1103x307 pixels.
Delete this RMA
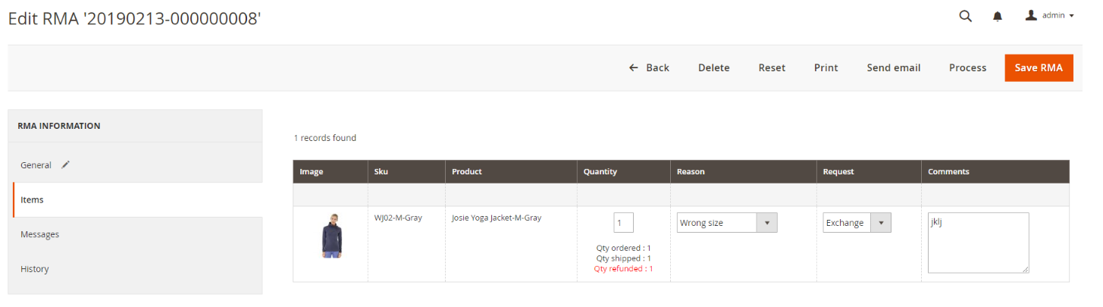pyautogui.click(x=713, y=67)
